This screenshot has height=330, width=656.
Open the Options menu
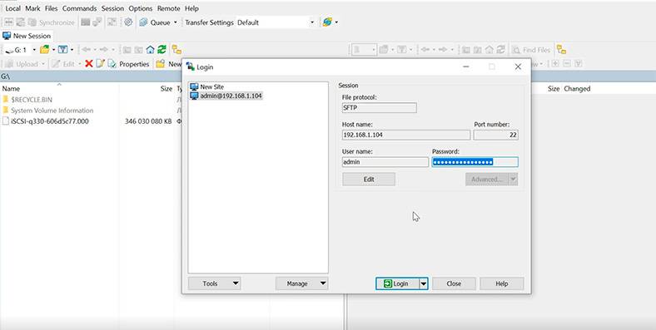pyautogui.click(x=141, y=8)
